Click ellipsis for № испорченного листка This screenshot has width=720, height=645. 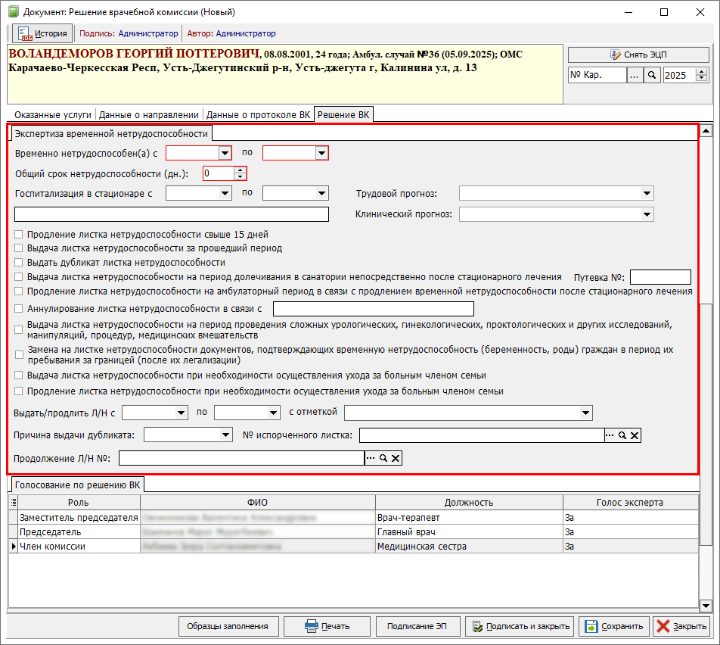[610, 435]
